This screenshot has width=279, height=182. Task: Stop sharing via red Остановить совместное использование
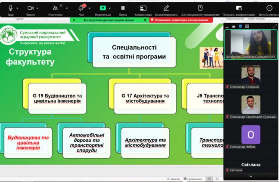click(181, 20)
